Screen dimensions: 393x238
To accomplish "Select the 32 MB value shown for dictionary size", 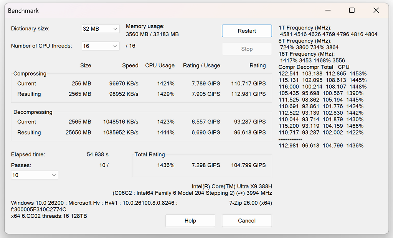I will coord(91,28).
